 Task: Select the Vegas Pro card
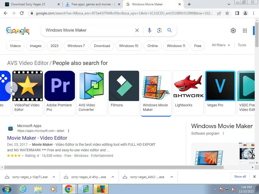coord(220,93)
